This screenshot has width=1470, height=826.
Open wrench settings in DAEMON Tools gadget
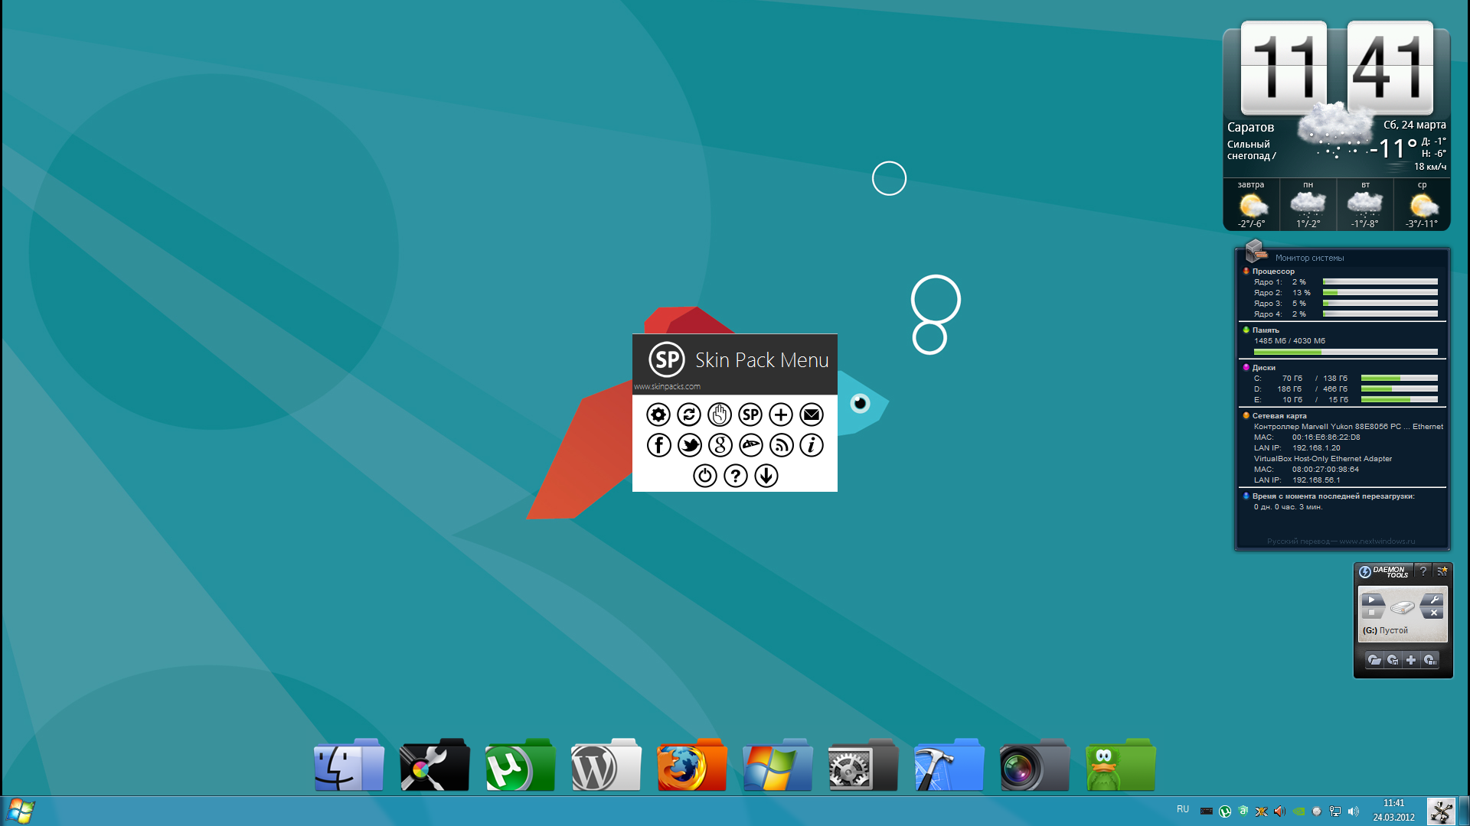pyautogui.click(x=1435, y=600)
